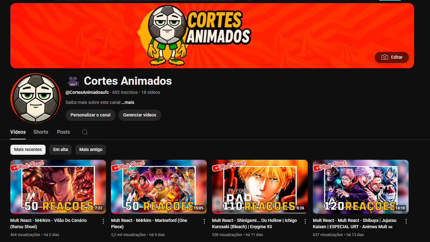Click Personalizar o canal button

(x=91, y=115)
